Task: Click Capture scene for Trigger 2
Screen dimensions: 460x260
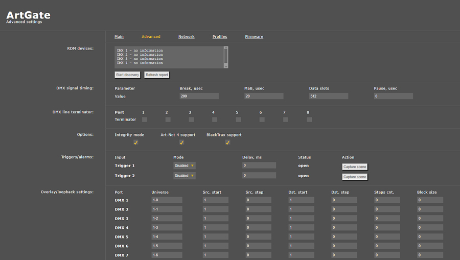Action: [x=355, y=177]
